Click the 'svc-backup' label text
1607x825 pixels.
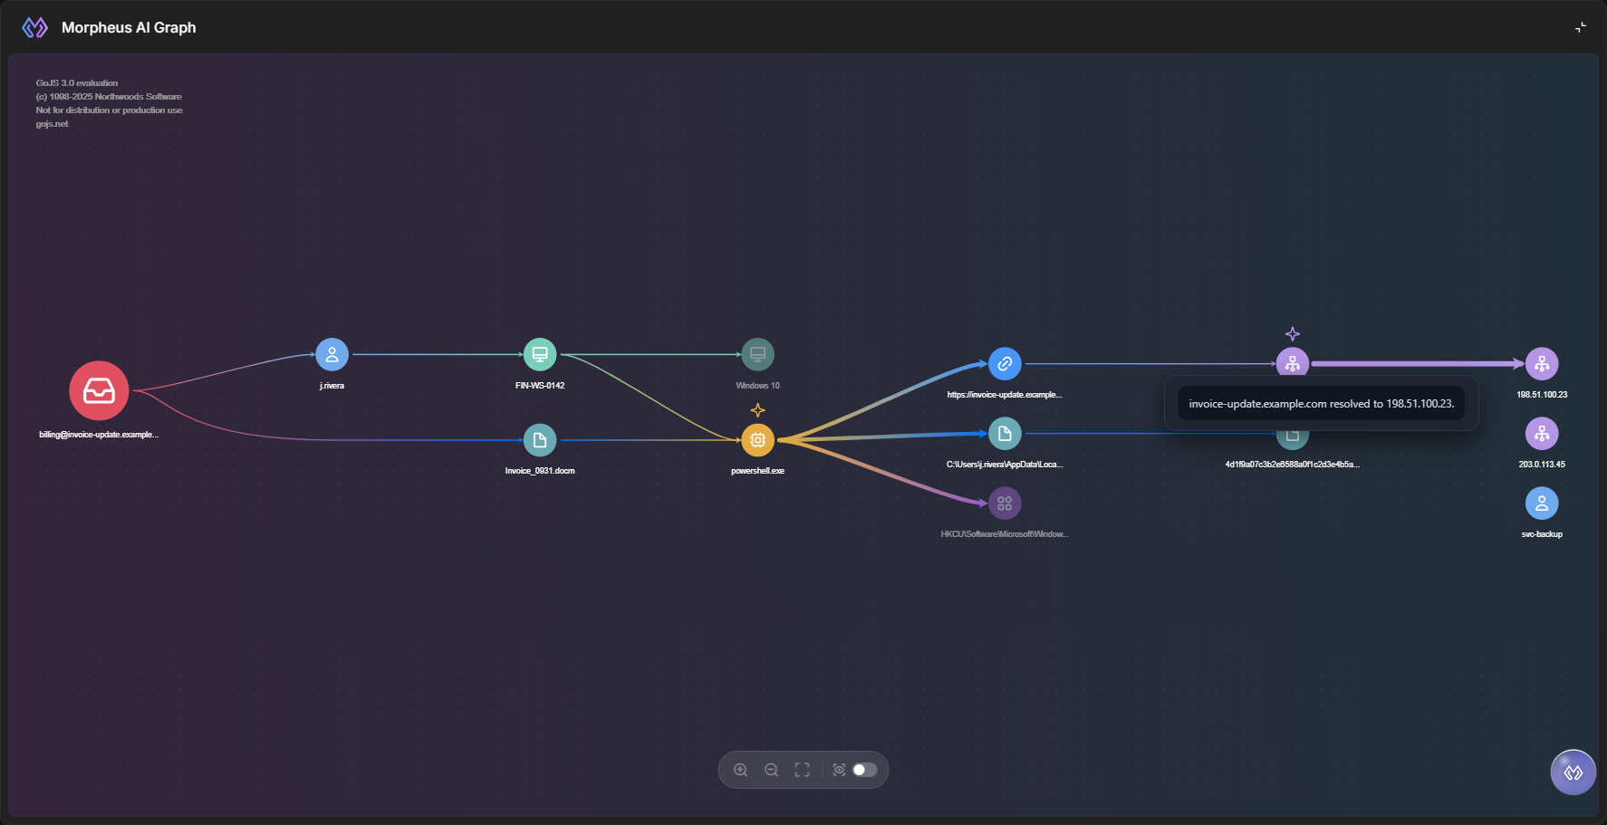coord(1542,534)
